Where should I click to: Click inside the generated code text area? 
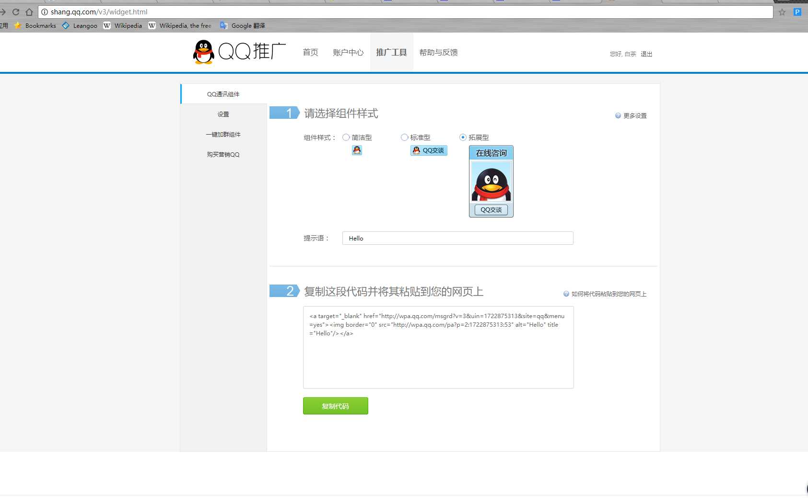tap(438, 347)
